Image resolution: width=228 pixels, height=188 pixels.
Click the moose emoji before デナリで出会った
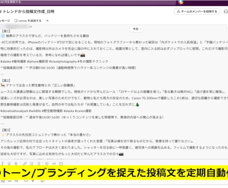click(x=3, y=85)
